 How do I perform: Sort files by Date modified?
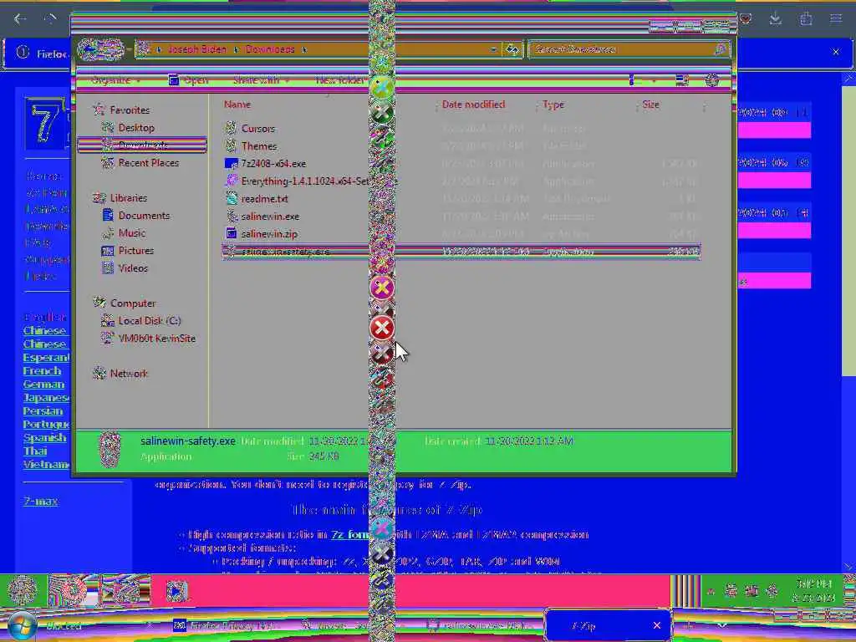pos(473,104)
